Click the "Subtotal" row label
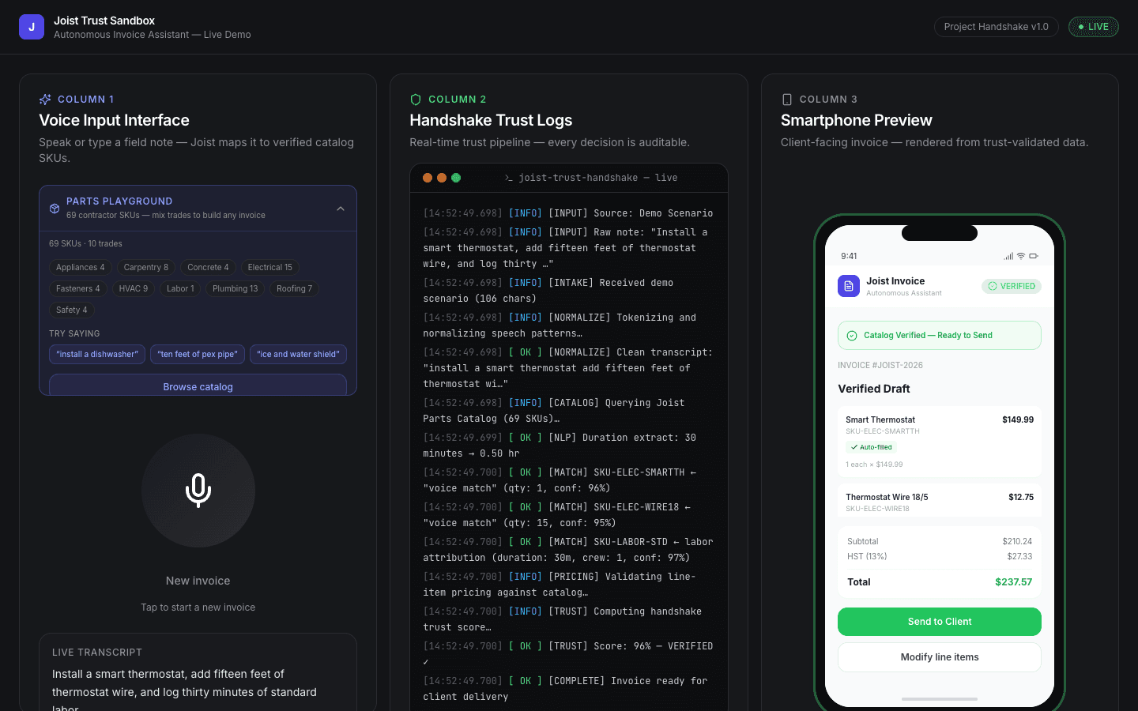 863,542
